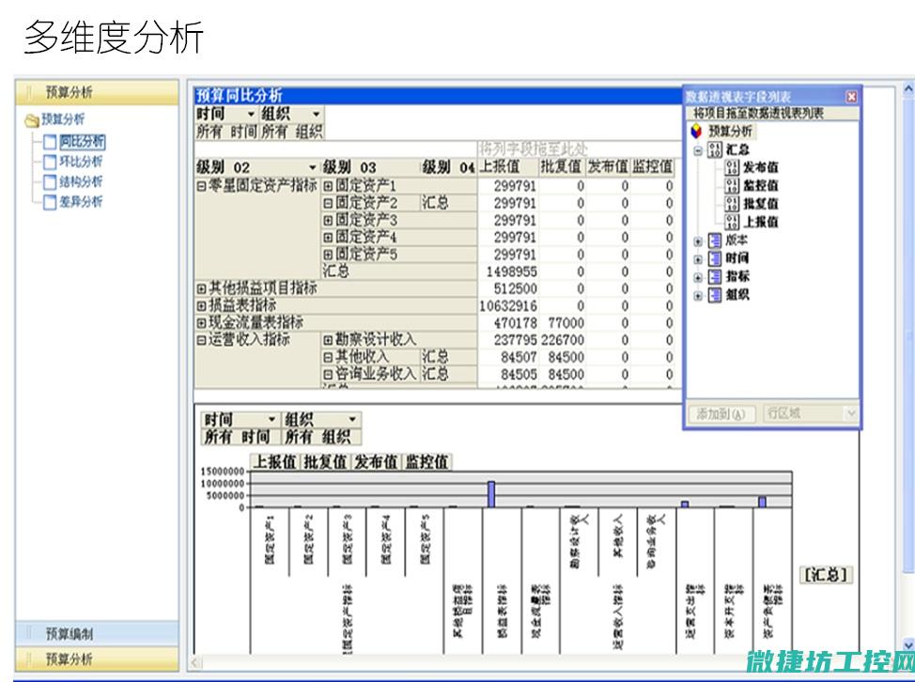Image resolution: width=915 pixels, height=682 pixels.
Task: Click the top 预算分析 sidebar header
Action: point(97,92)
